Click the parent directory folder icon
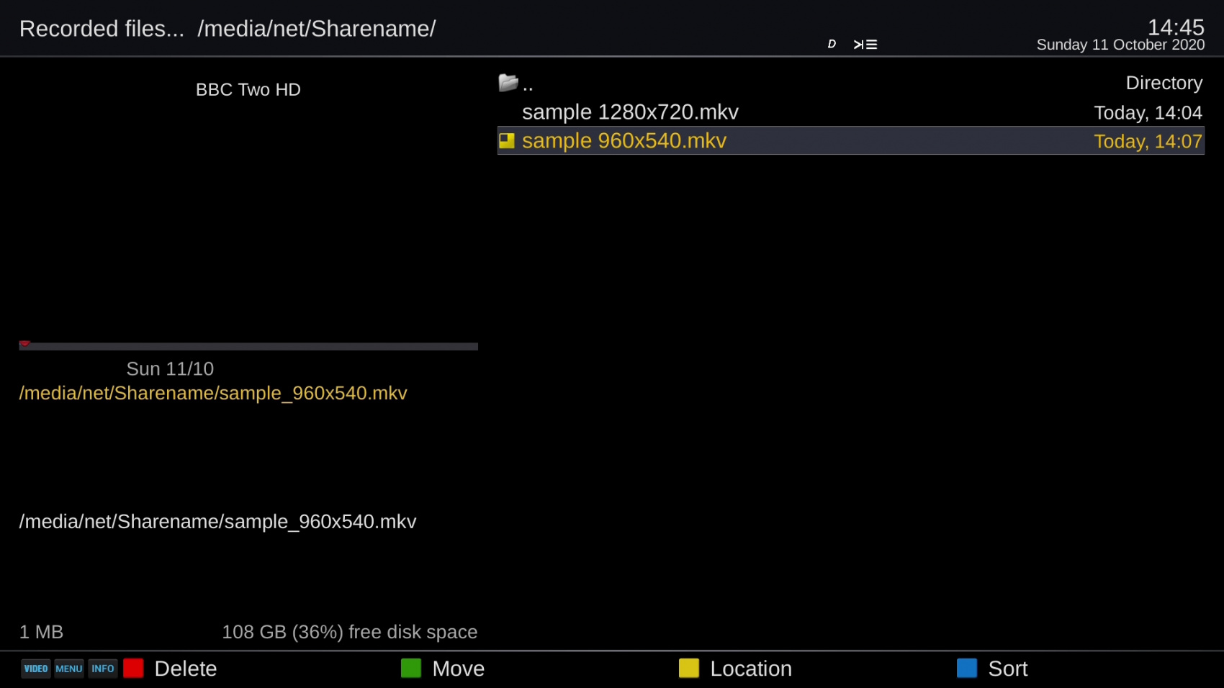Image resolution: width=1224 pixels, height=688 pixels. click(508, 83)
